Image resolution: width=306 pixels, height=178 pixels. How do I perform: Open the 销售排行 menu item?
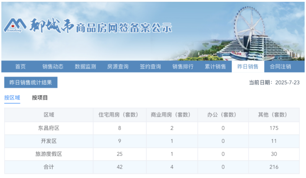pyautogui.click(x=183, y=67)
